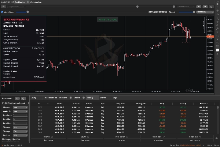Click the Equity toggle icon in summary row
Screen dimensions: 220x147
(x=88, y=137)
